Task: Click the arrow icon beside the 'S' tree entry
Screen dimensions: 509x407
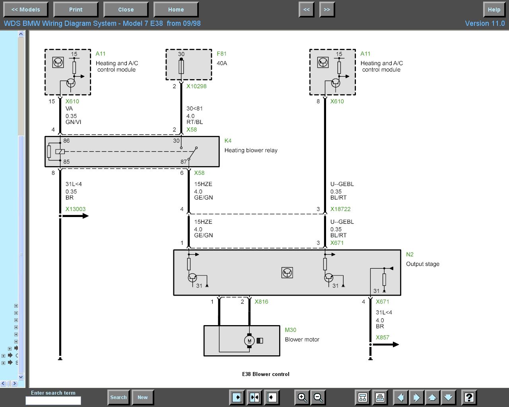Action: [10, 362]
